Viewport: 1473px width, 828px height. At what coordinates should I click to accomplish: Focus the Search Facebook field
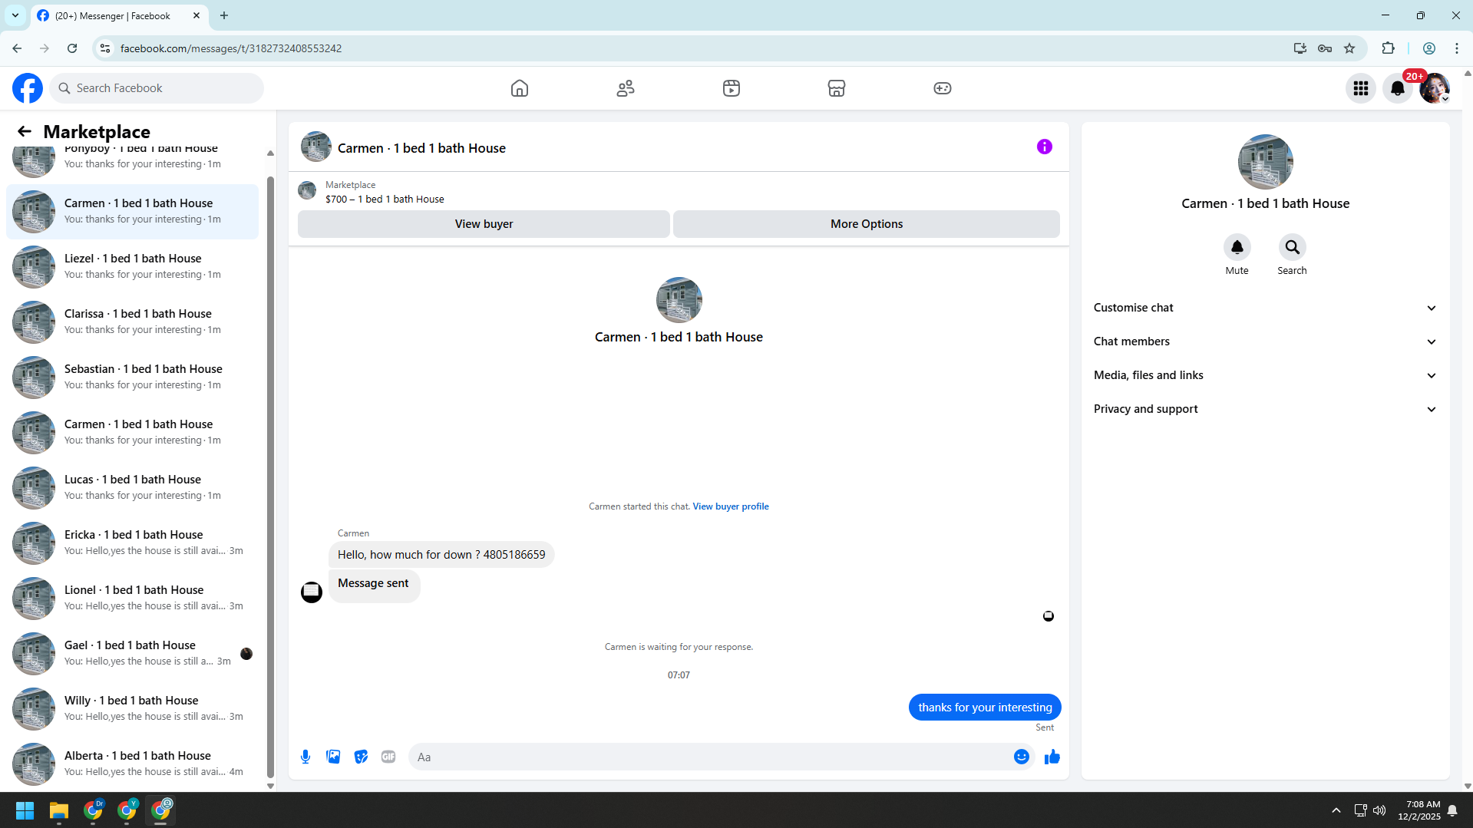tap(157, 88)
